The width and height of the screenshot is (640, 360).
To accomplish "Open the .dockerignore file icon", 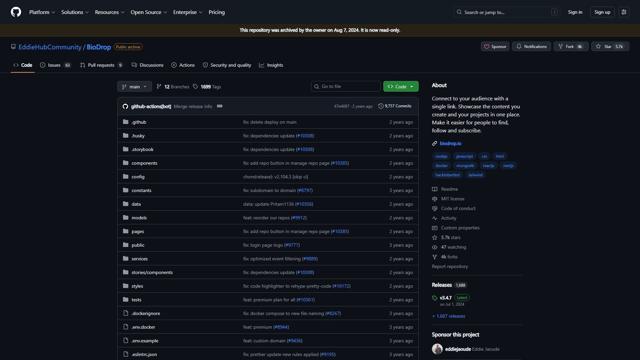I will [x=126, y=313].
